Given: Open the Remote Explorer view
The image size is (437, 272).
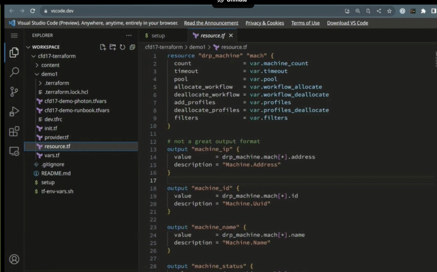Looking at the screenshot, I should pyautogui.click(x=14, y=151).
